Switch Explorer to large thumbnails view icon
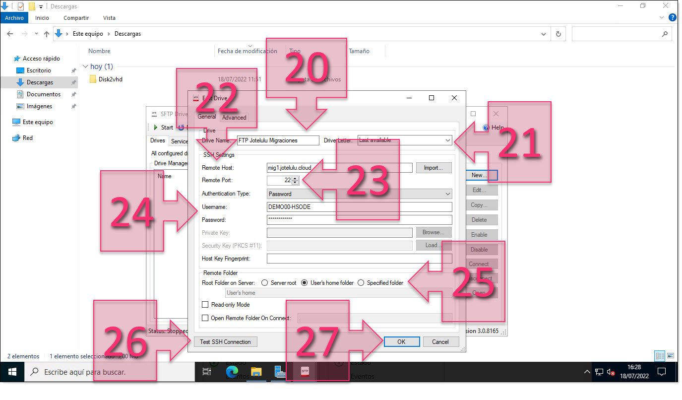682x400 pixels. tap(671, 356)
